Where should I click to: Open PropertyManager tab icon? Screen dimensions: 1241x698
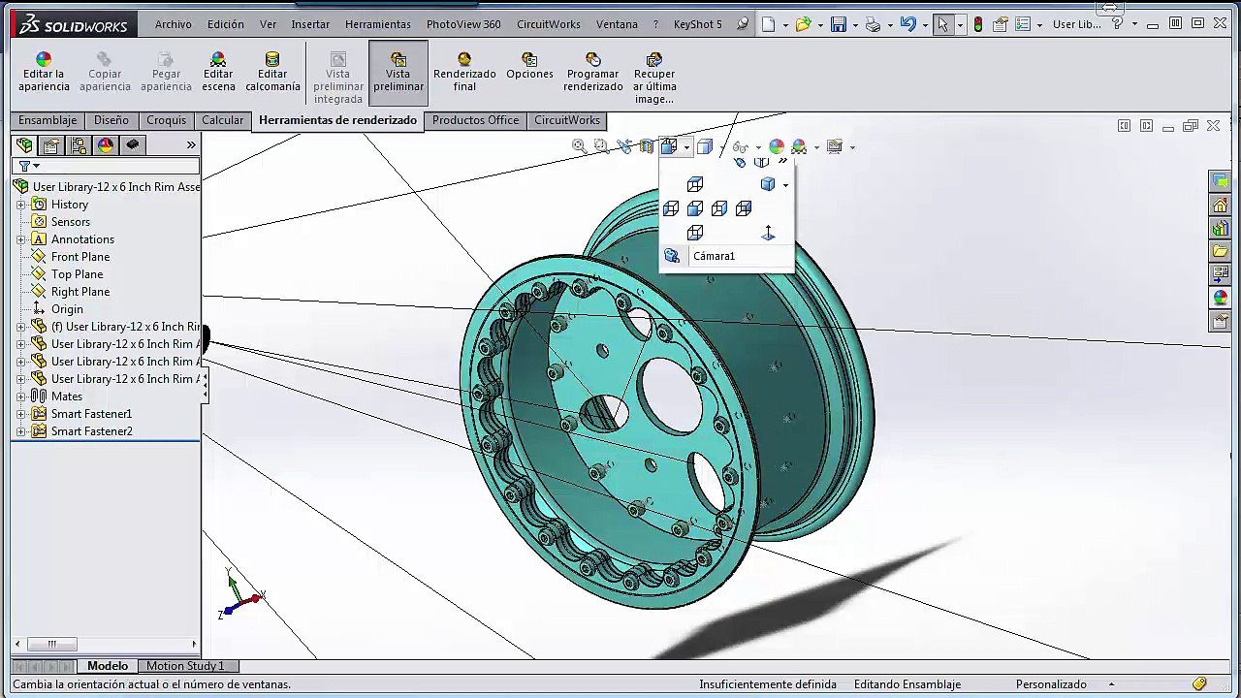51,145
